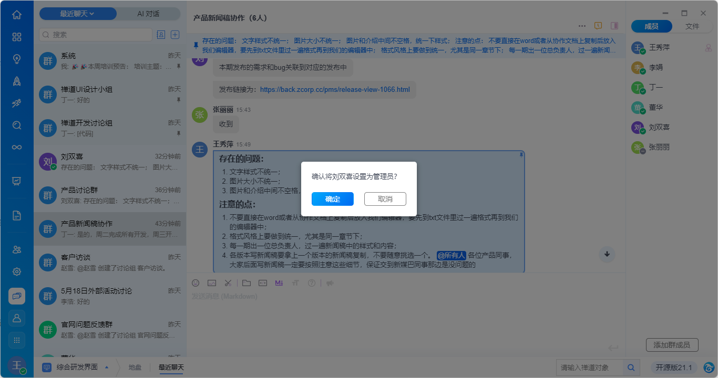Click the search magnifier in status bar
This screenshot has height=378, width=718.
(x=631, y=367)
